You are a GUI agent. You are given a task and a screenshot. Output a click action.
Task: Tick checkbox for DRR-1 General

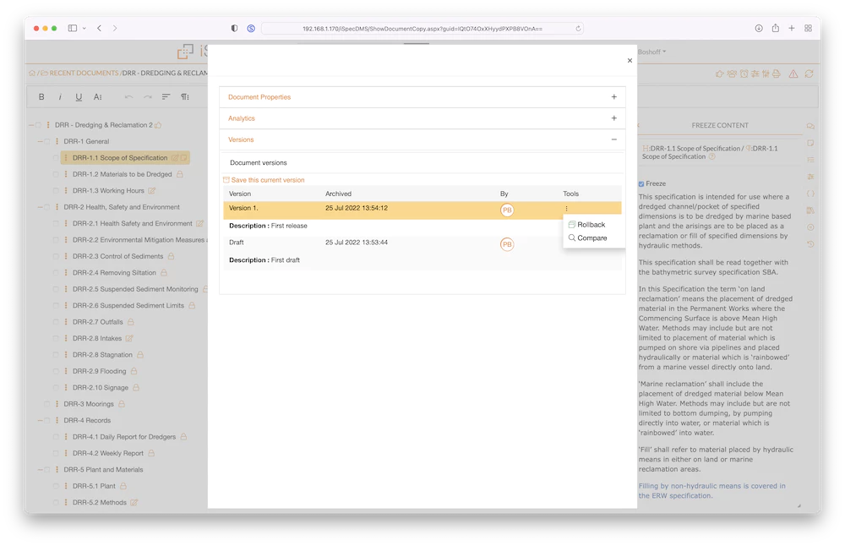pos(47,142)
